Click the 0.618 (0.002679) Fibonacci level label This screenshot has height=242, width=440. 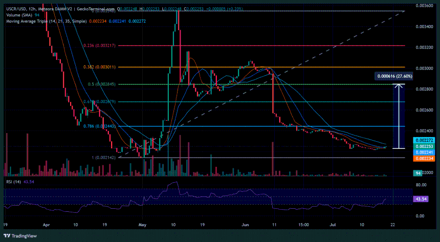99,102
